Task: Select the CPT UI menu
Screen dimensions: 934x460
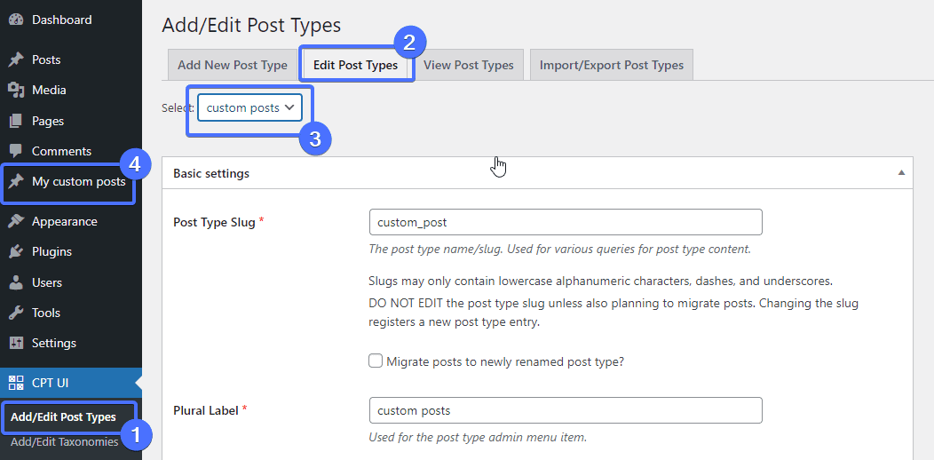Action: coord(71,383)
